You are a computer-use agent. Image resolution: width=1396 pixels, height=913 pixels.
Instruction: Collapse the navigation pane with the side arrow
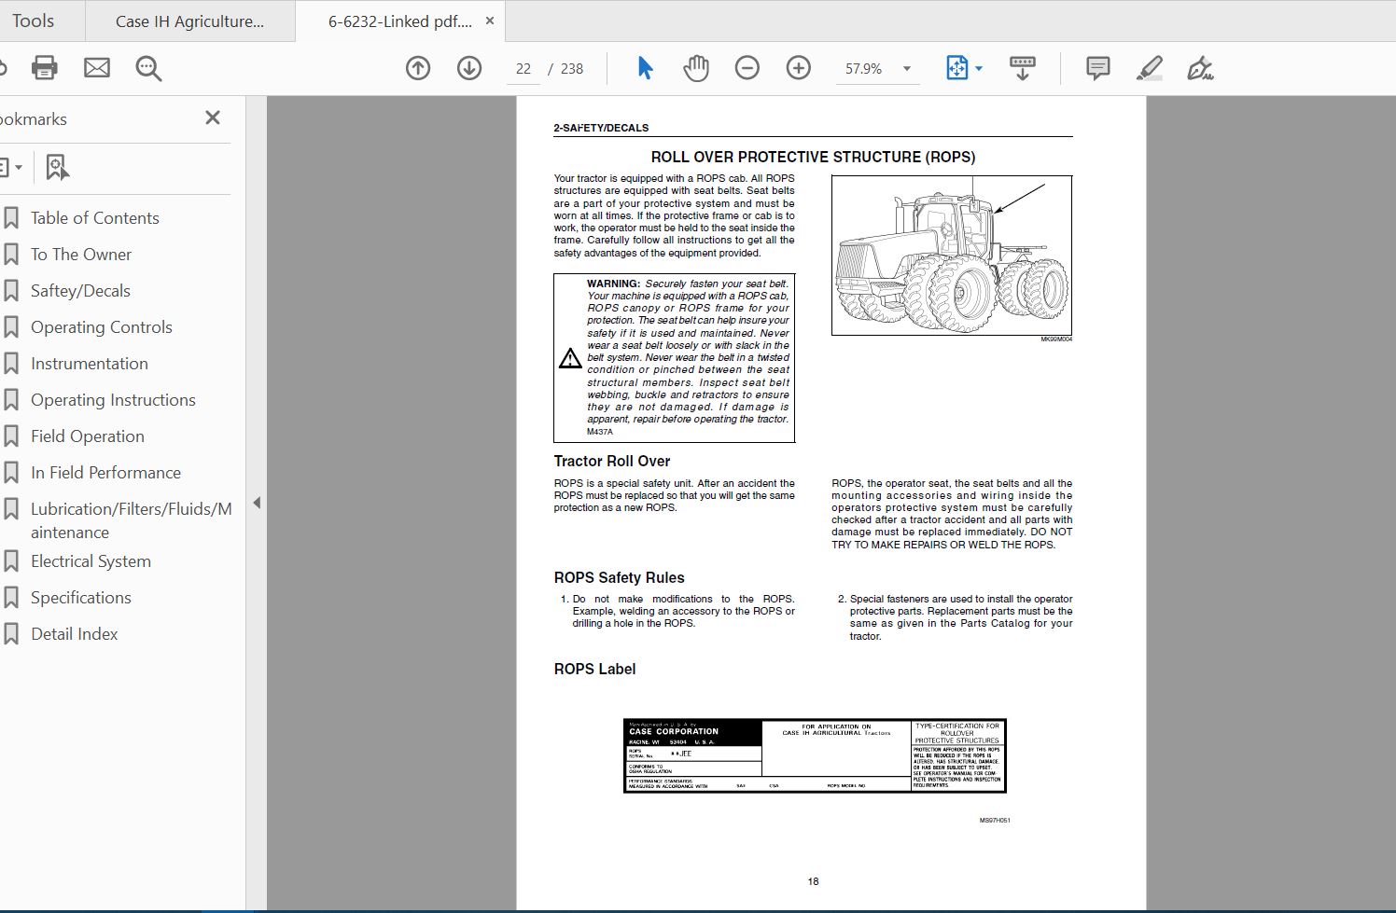click(257, 503)
